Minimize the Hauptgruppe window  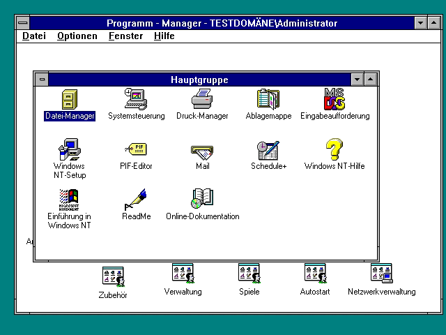pyautogui.click(x=357, y=80)
